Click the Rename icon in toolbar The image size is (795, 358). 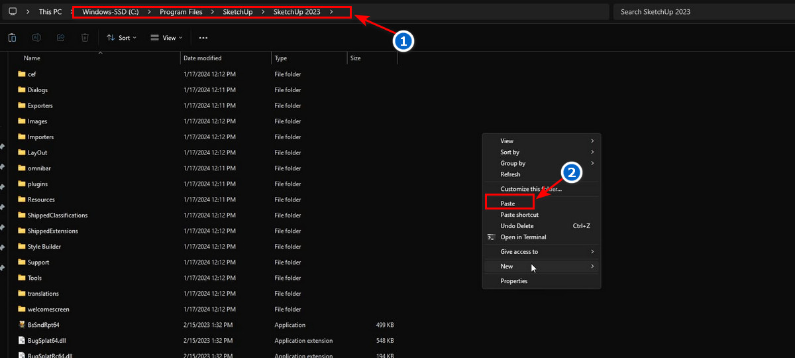36,38
